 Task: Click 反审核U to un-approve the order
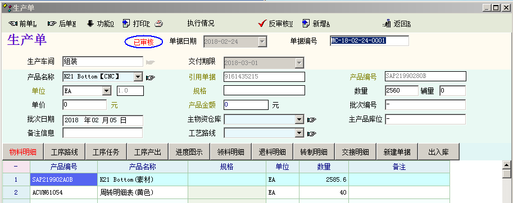point(275,24)
